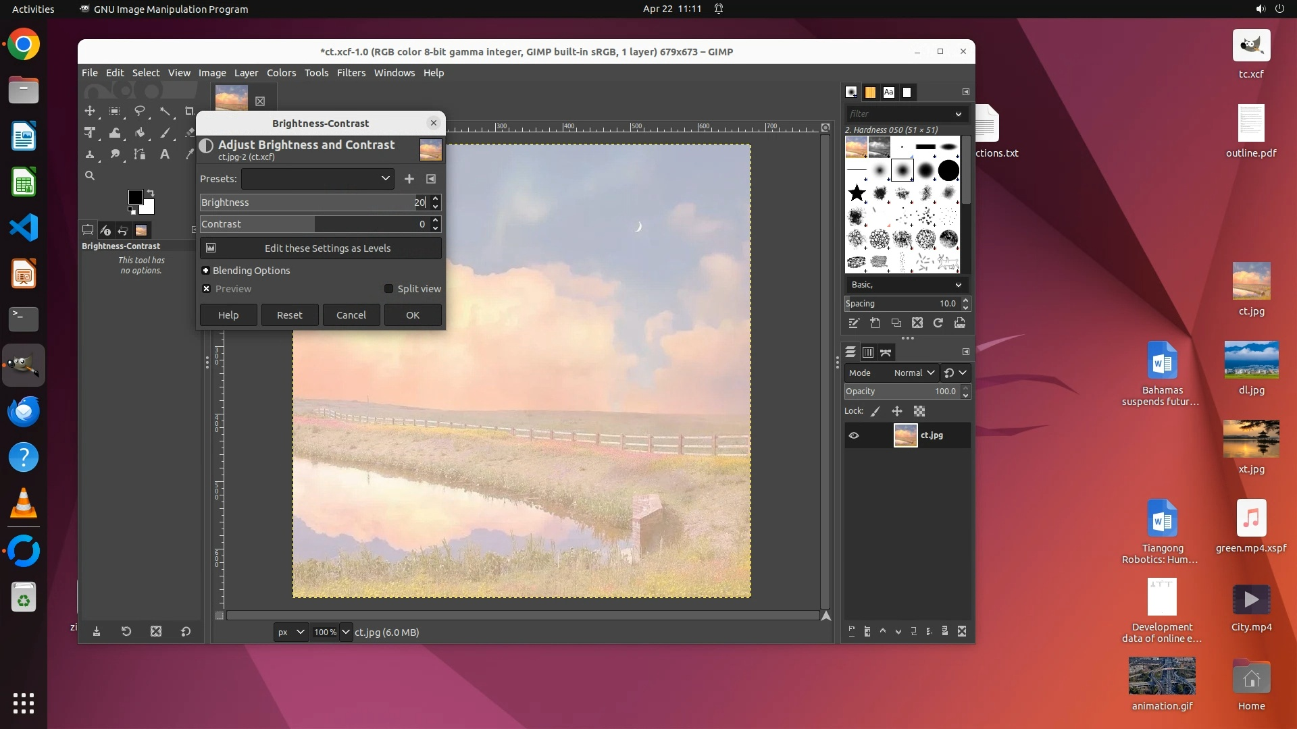Select the Text tool
This screenshot has height=729, width=1297.
pyautogui.click(x=164, y=155)
